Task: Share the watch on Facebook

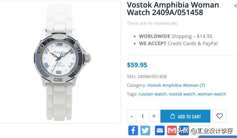Action: [x=133, y=130]
